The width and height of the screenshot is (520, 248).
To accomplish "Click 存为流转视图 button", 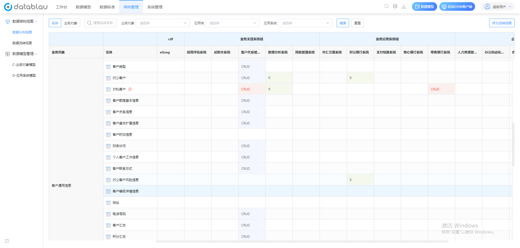I will tap(502, 23).
